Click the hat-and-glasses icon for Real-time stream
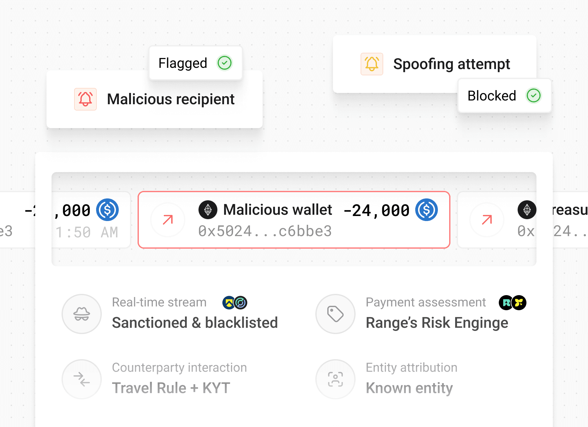Image resolution: width=588 pixels, height=427 pixels. (x=82, y=314)
